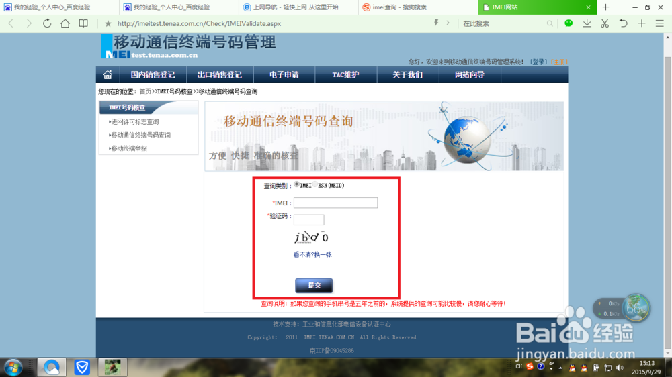Click the undo closed tab icon

pos(623,23)
